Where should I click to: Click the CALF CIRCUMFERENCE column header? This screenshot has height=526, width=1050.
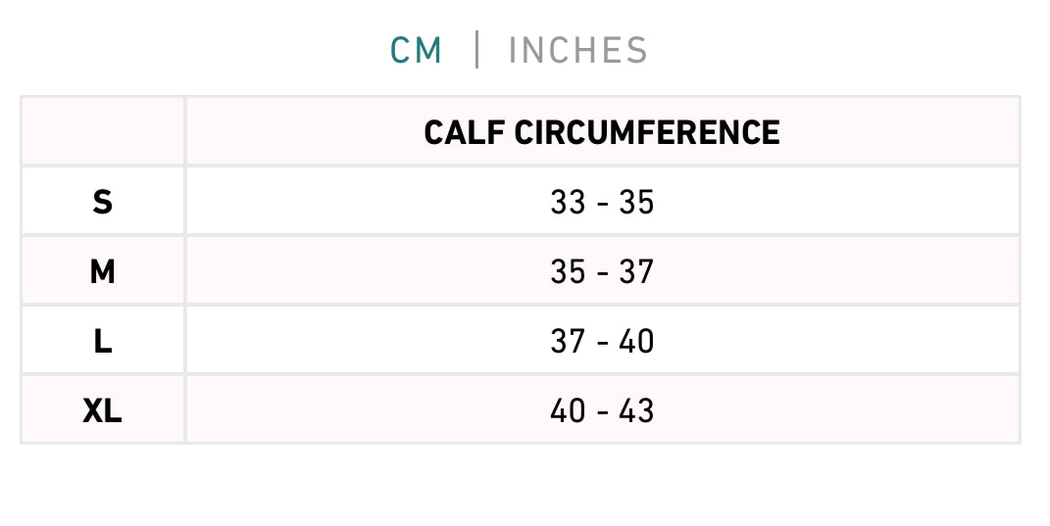click(x=602, y=131)
